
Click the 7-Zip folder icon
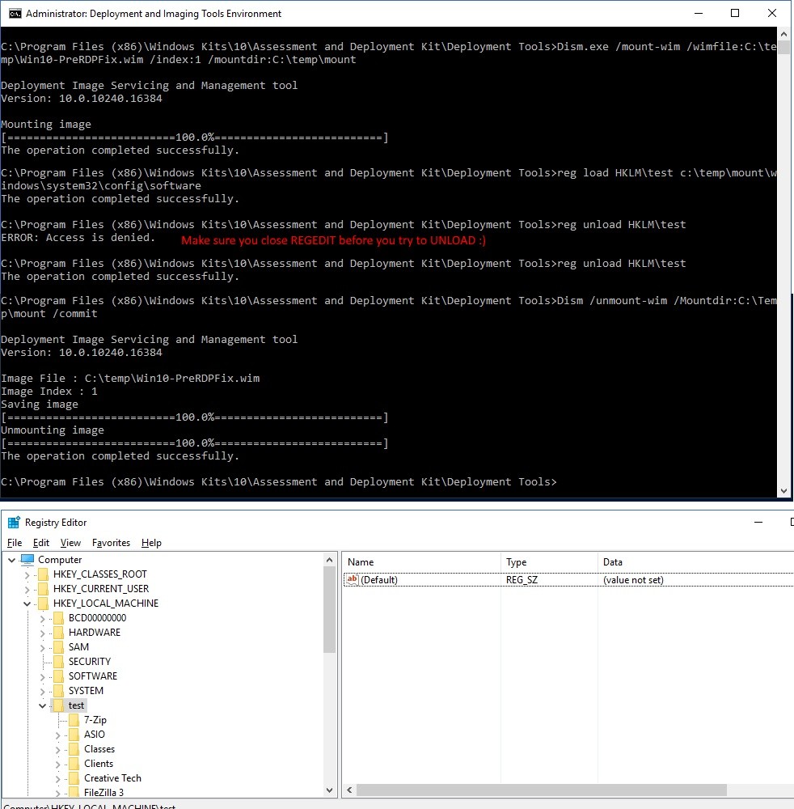[x=74, y=720]
